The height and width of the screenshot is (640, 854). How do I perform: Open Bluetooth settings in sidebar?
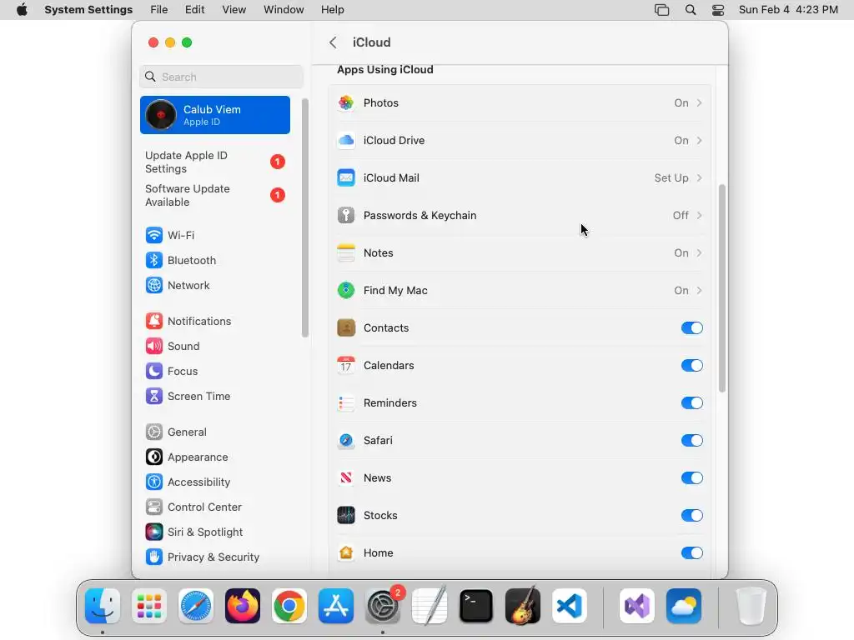pyautogui.click(x=215, y=260)
